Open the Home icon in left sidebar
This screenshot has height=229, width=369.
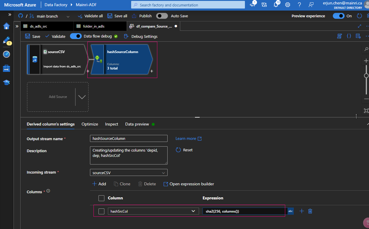[6, 26]
